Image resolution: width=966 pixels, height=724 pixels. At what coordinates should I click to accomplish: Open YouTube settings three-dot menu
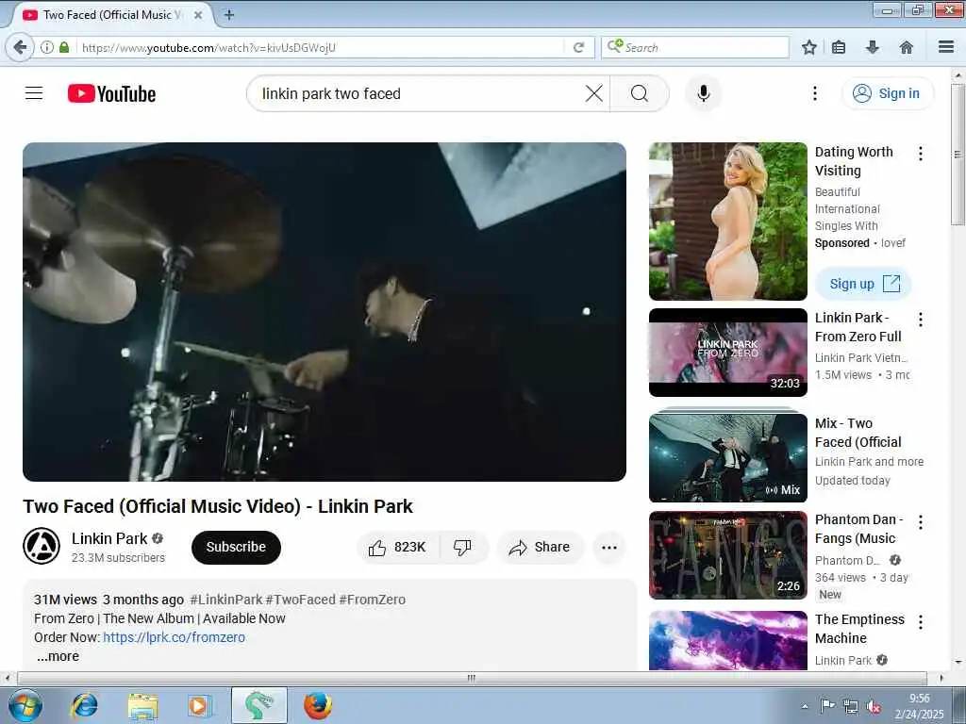(x=814, y=93)
